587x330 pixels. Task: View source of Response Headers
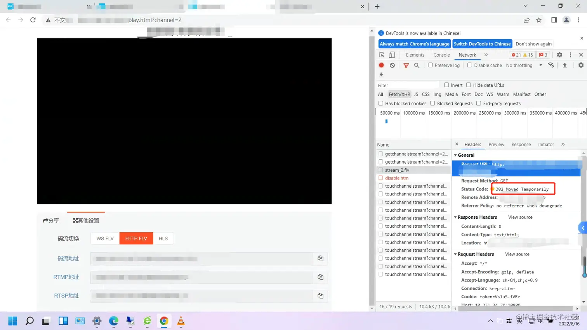pyautogui.click(x=520, y=217)
